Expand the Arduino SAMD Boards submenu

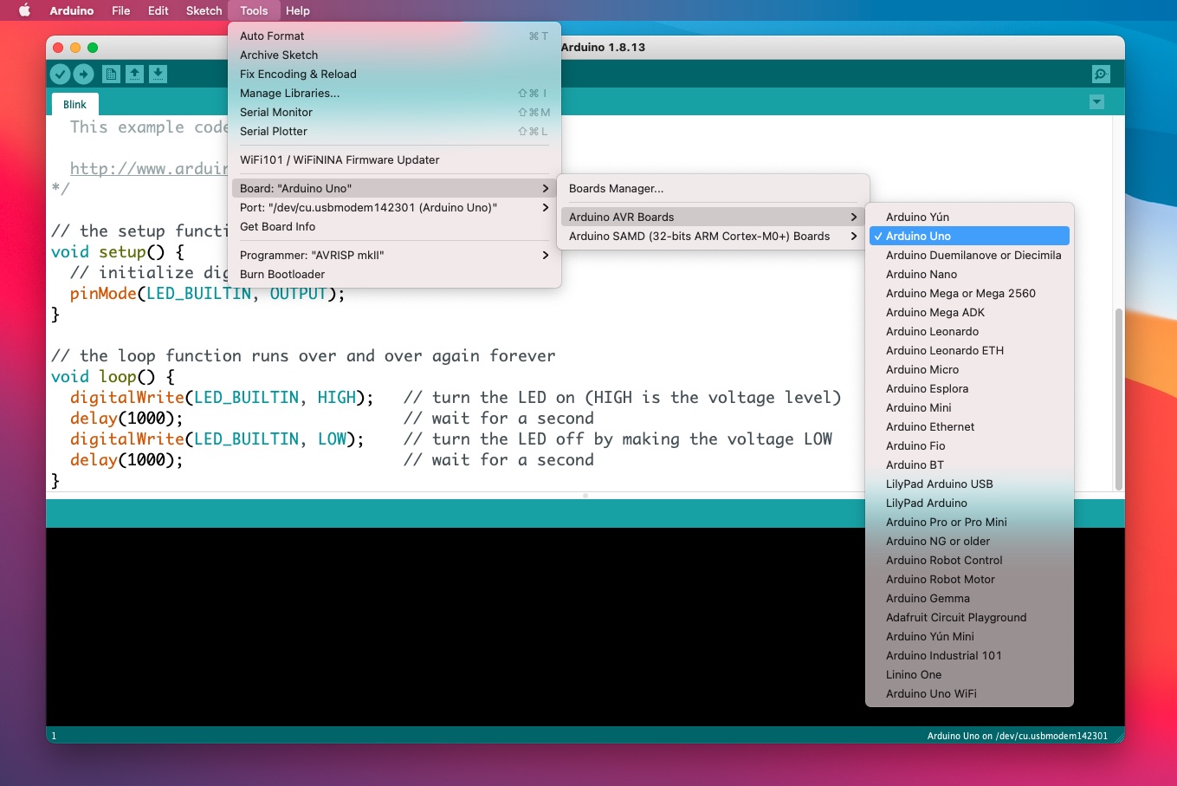[699, 236]
